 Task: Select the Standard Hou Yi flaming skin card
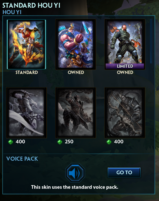click(x=26, y=44)
